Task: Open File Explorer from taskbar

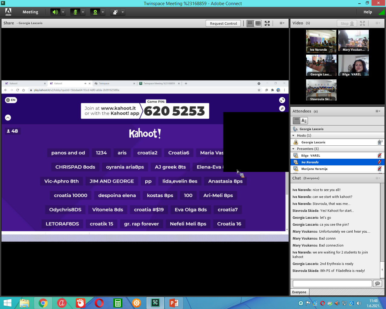Action: [x=24, y=303]
